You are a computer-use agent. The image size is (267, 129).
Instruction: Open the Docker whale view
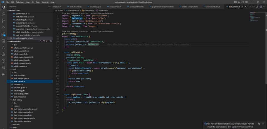tap(3, 74)
